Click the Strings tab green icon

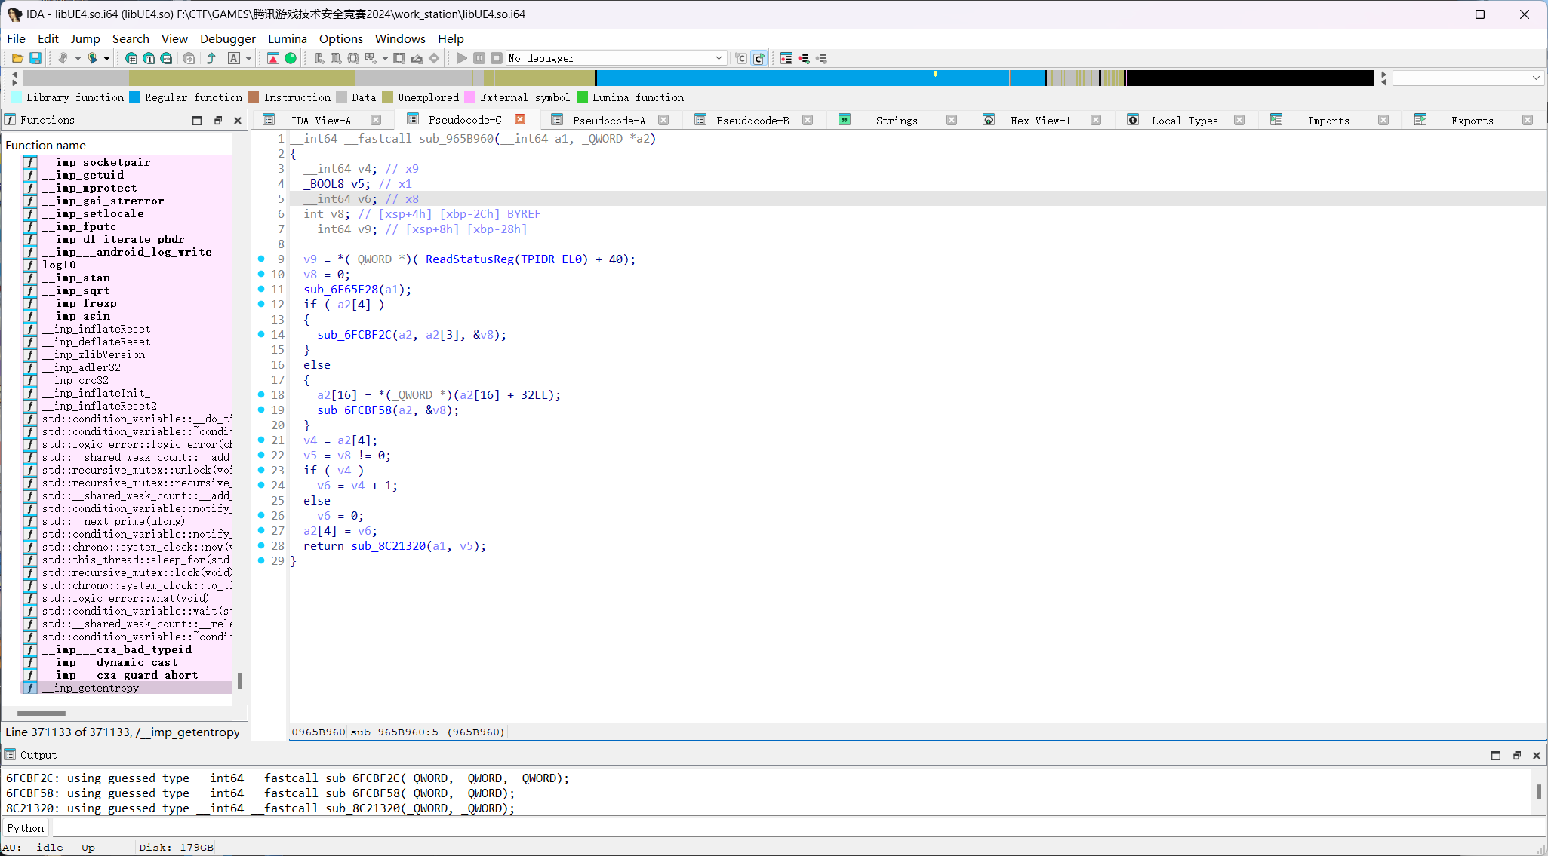pos(845,120)
